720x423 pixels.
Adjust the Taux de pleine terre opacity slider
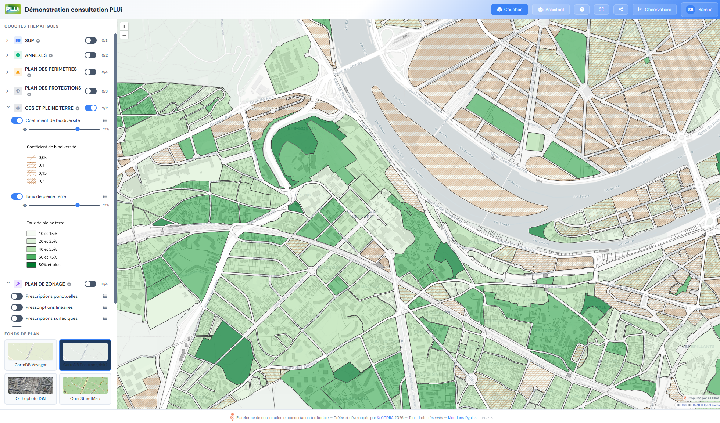tap(78, 205)
